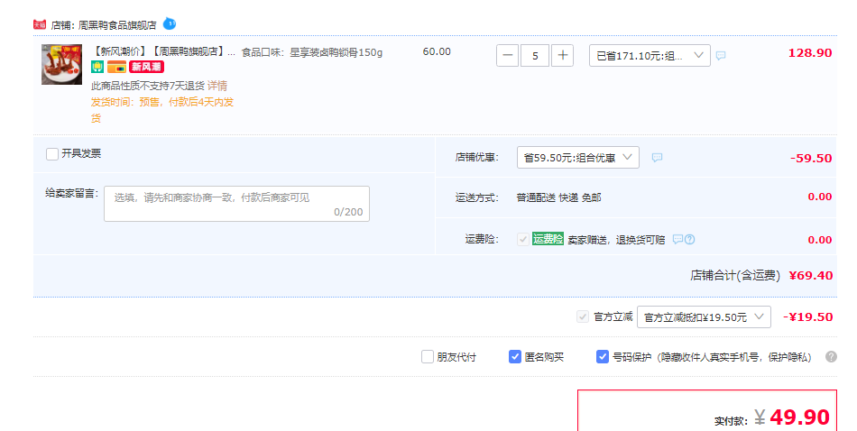Click the official reduction amount -¥19.50
Image resolution: width=857 pixels, height=431 pixels.
click(807, 316)
